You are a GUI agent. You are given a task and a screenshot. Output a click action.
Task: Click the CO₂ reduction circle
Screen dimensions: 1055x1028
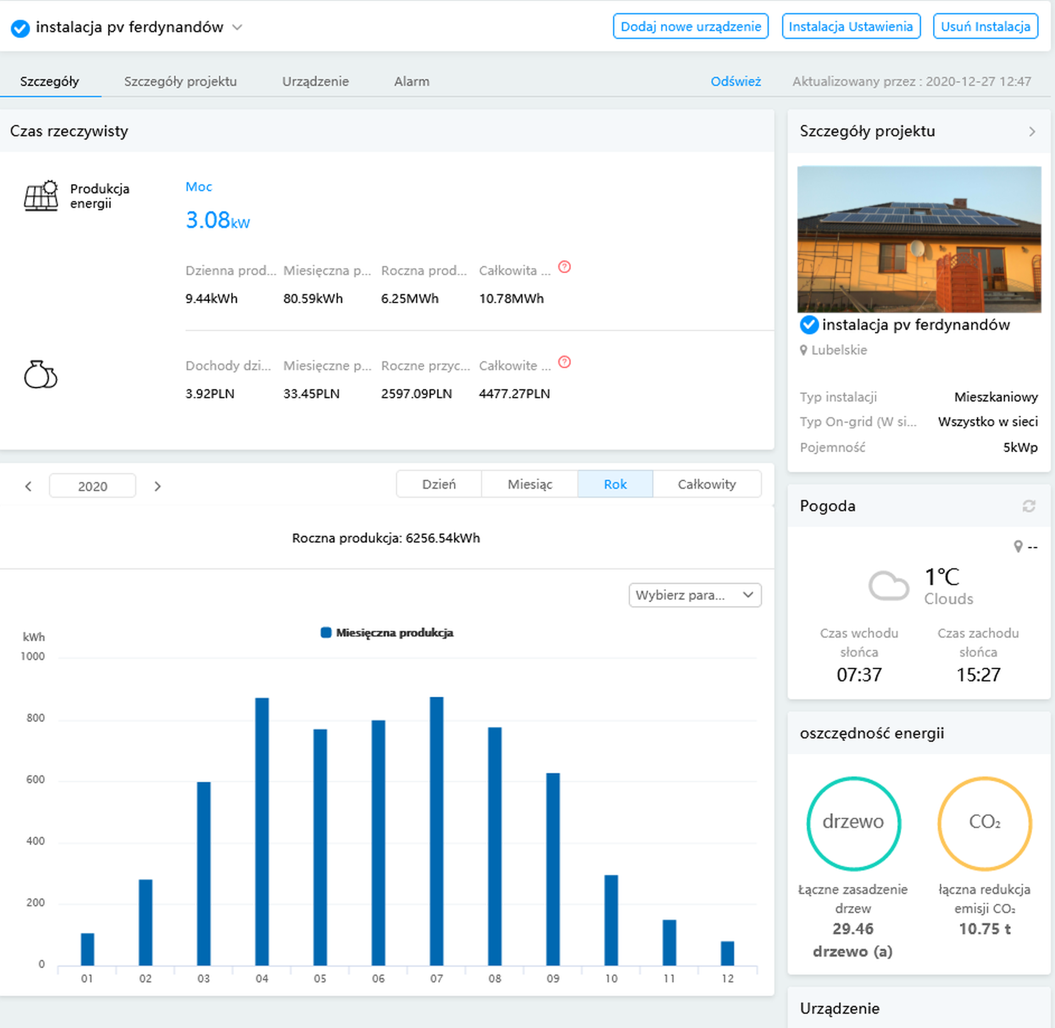coord(984,823)
